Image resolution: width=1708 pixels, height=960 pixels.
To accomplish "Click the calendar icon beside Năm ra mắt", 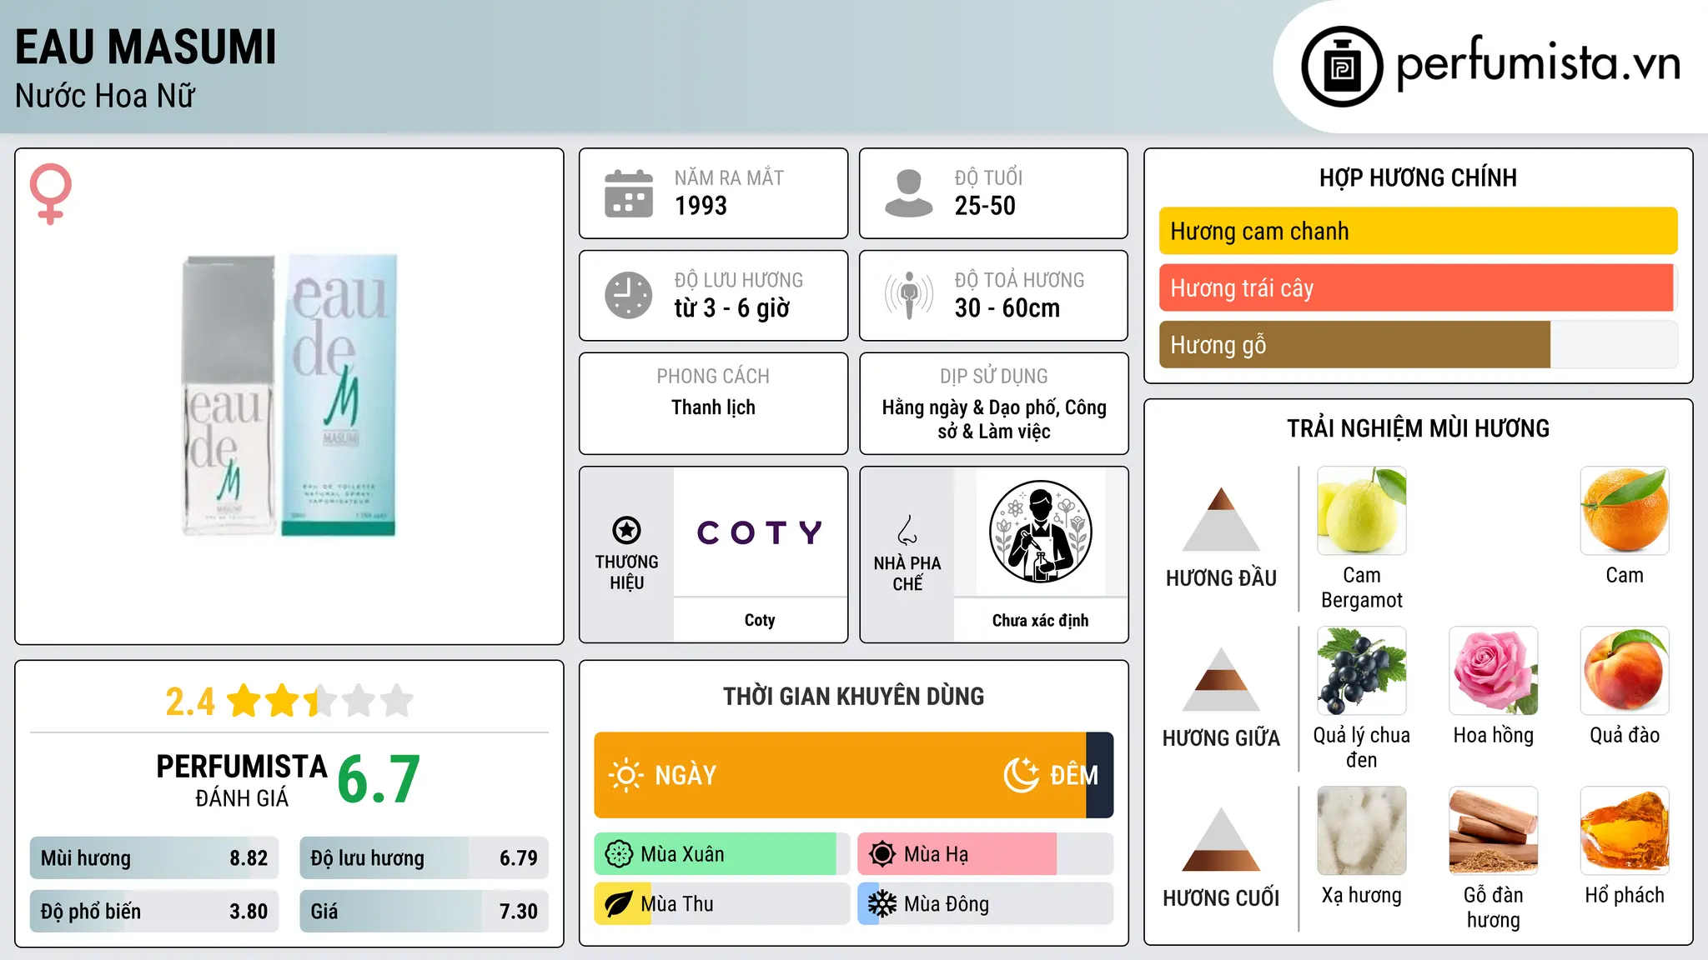I will 629,193.
